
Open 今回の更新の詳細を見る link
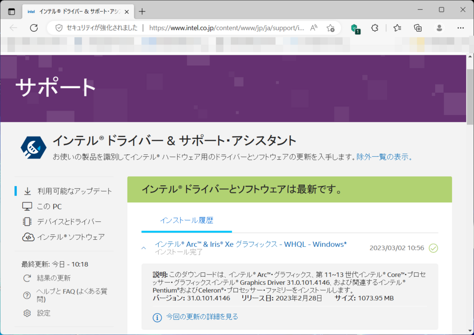202,317
